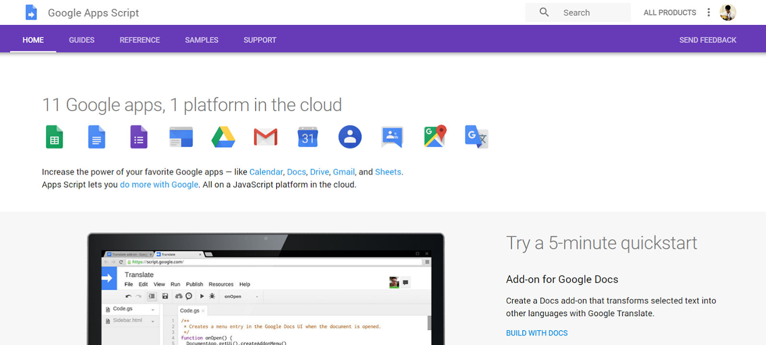Open the Google Groups icon

tap(392, 137)
